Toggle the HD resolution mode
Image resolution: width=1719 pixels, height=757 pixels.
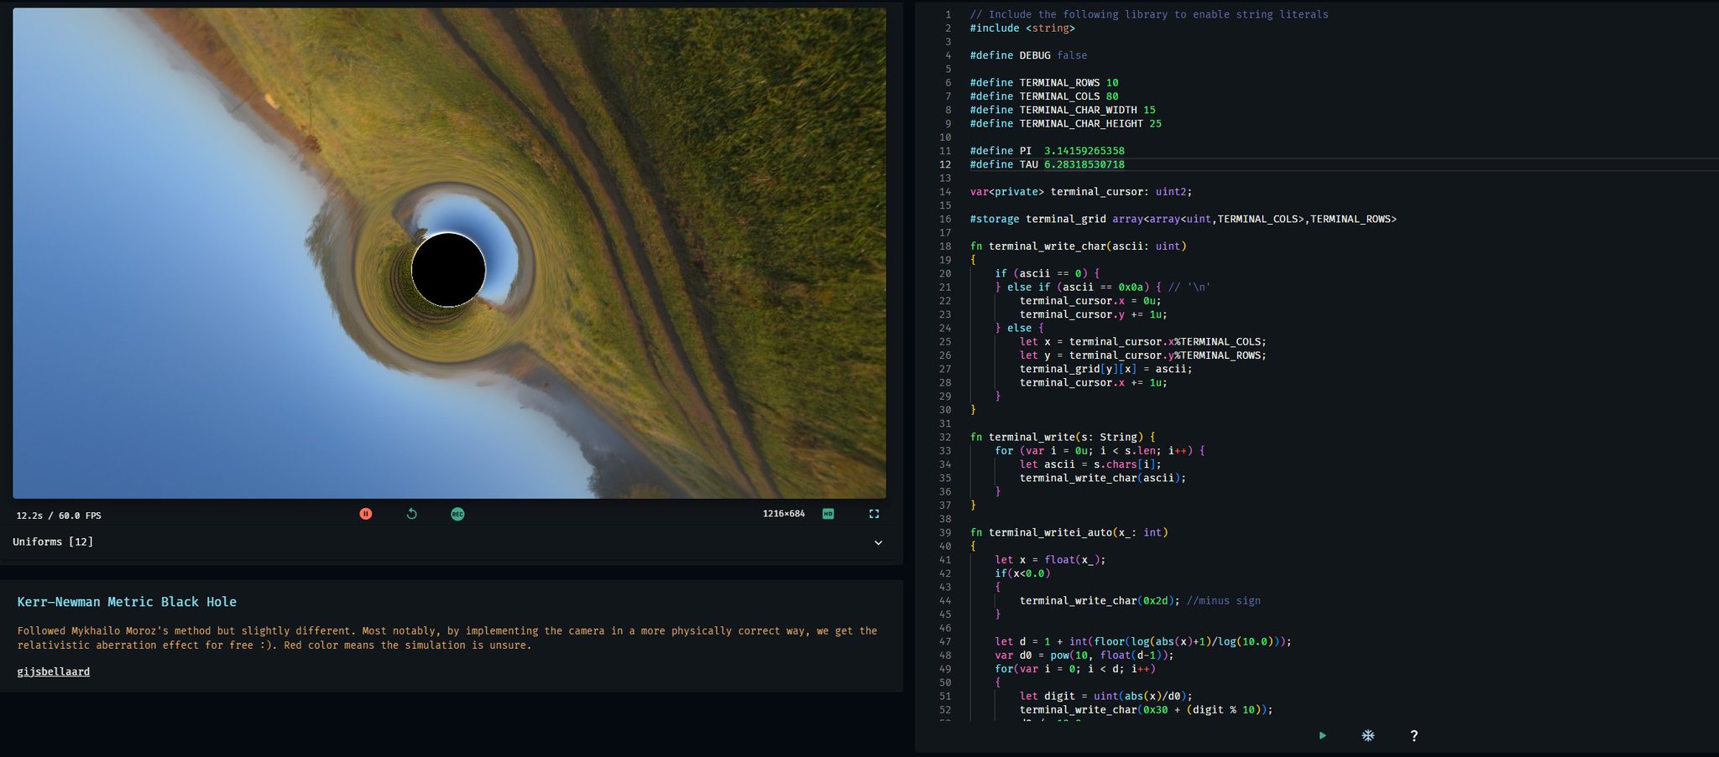click(x=828, y=514)
